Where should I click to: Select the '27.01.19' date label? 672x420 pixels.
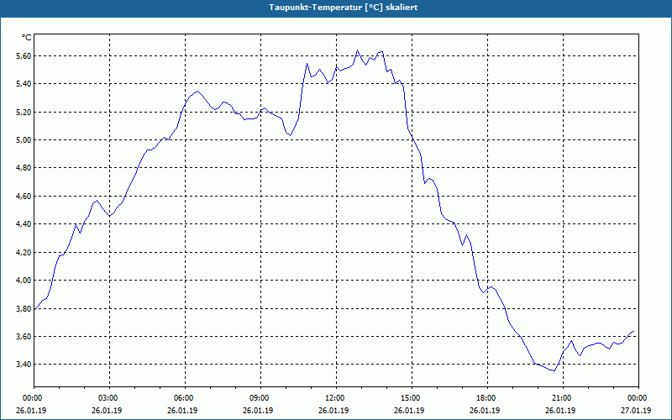coord(636,410)
